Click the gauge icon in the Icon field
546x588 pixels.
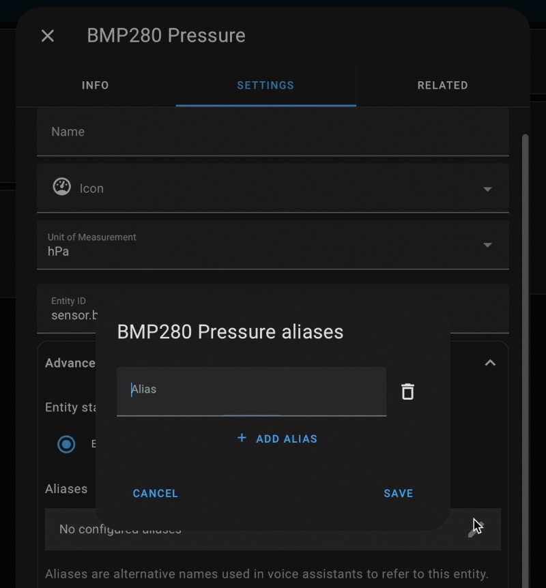(x=62, y=187)
